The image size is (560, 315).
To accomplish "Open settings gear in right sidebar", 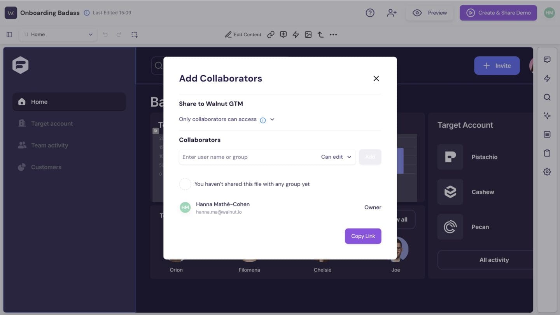I will [547, 171].
